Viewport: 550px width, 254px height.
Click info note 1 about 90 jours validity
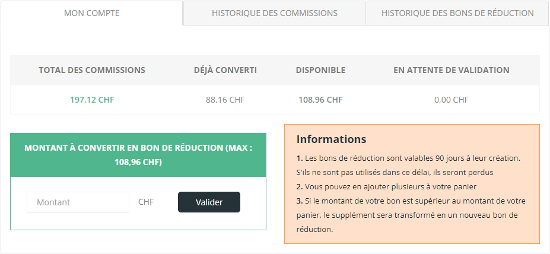tap(408, 165)
